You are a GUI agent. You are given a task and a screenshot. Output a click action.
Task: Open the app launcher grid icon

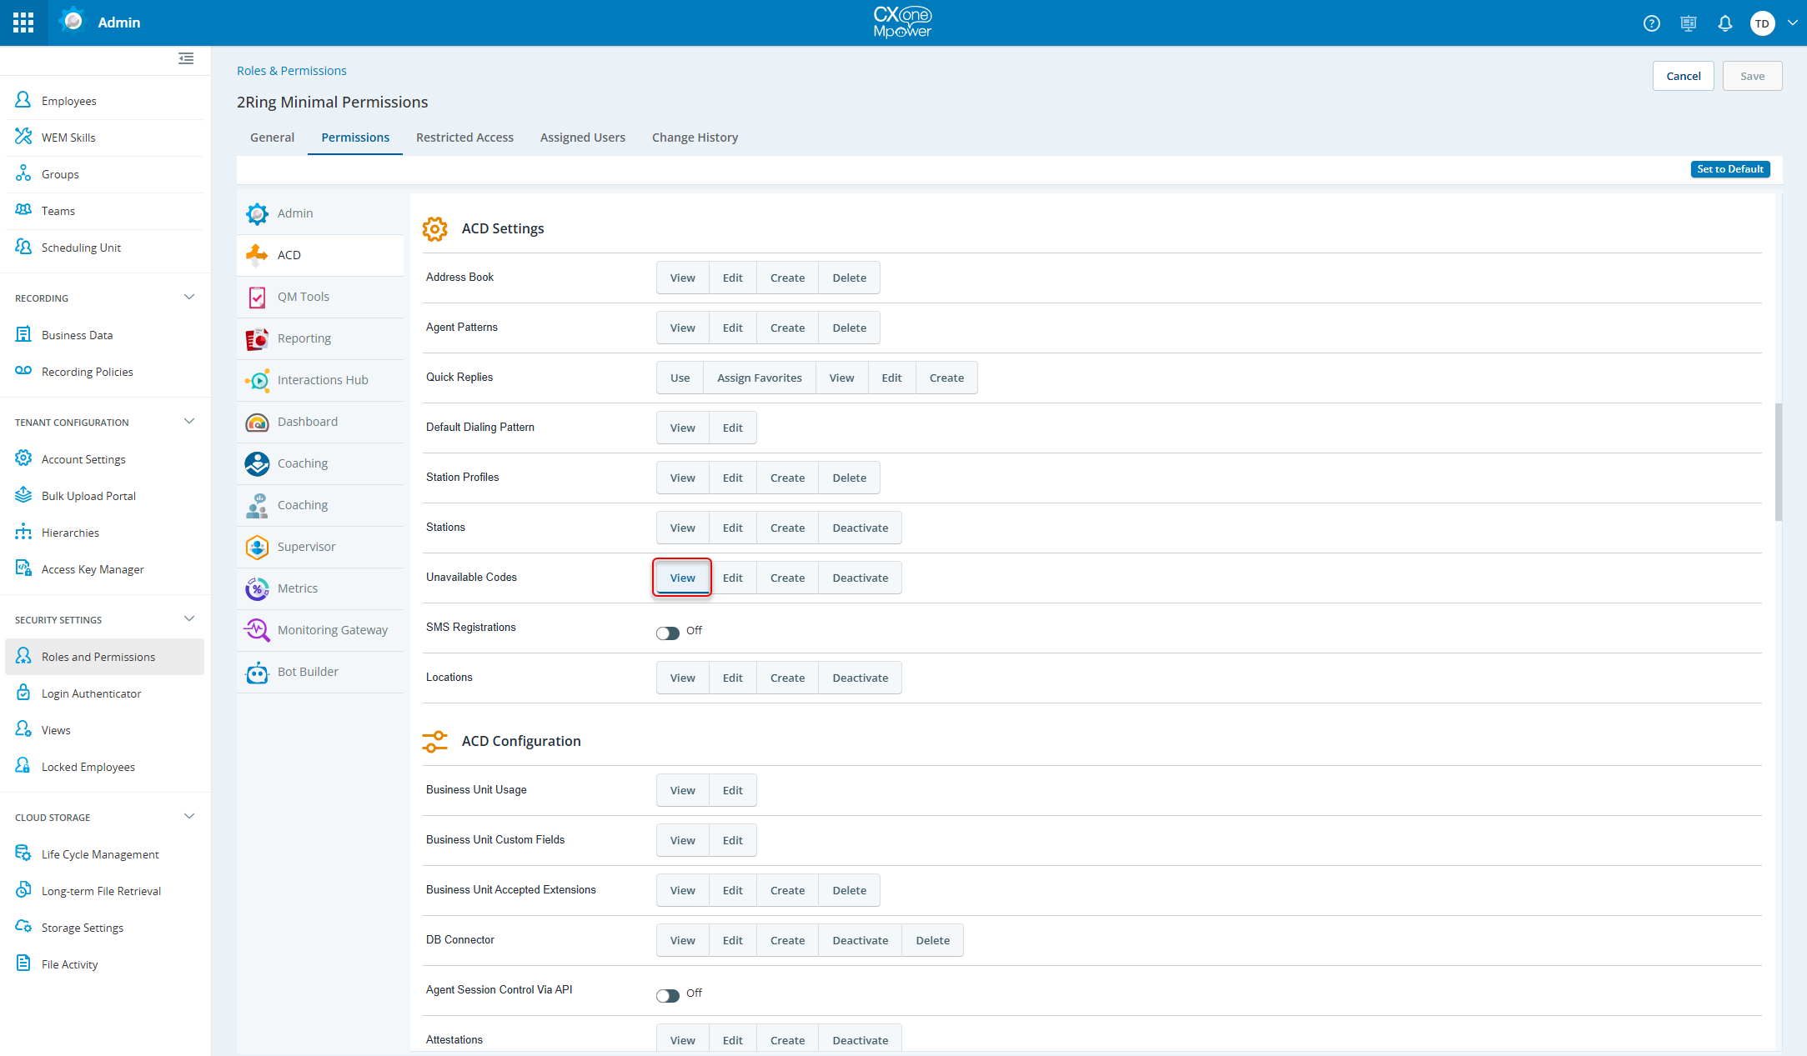pyautogui.click(x=23, y=23)
